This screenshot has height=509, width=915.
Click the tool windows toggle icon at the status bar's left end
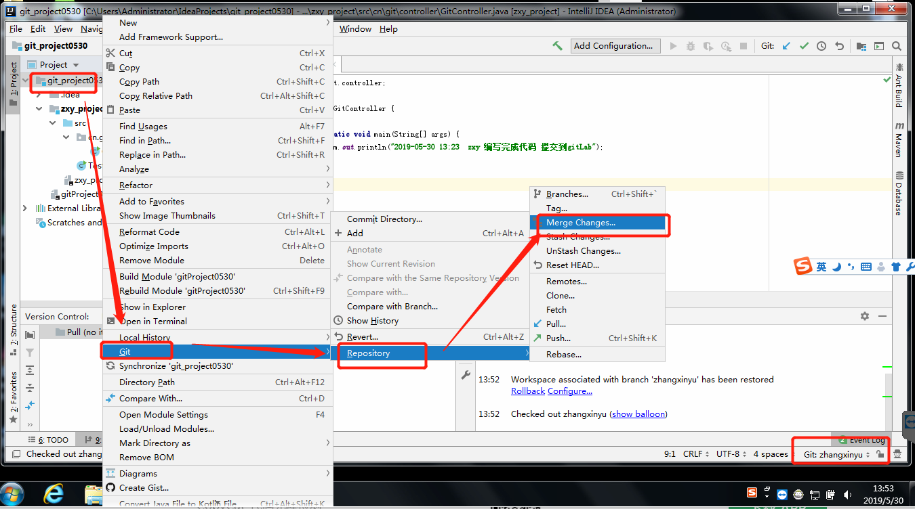pyautogui.click(x=16, y=454)
